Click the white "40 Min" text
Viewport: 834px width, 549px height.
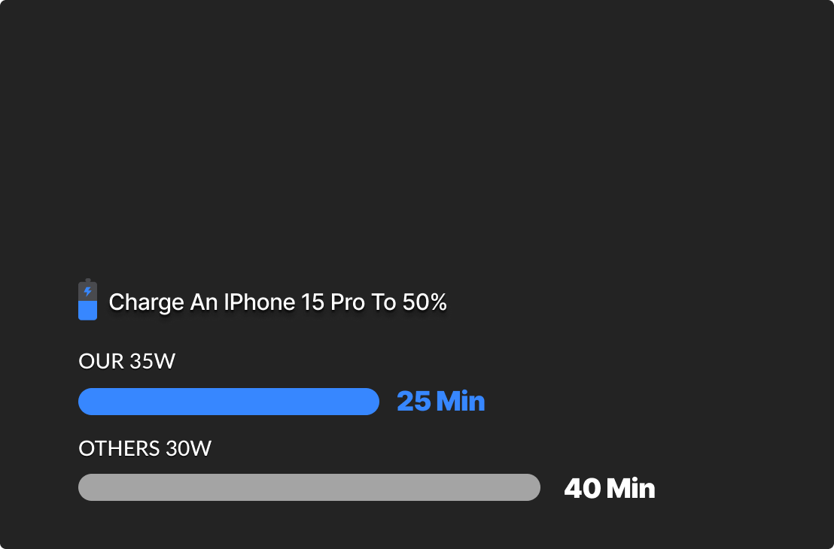coord(609,489)
